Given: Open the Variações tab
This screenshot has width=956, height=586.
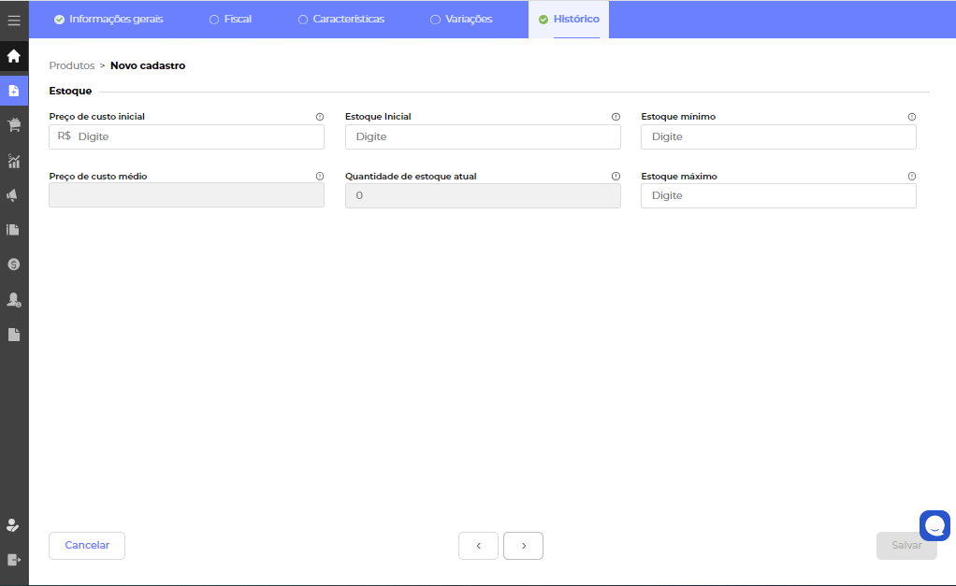Looking at the screenshot, I should click(461, 19).
